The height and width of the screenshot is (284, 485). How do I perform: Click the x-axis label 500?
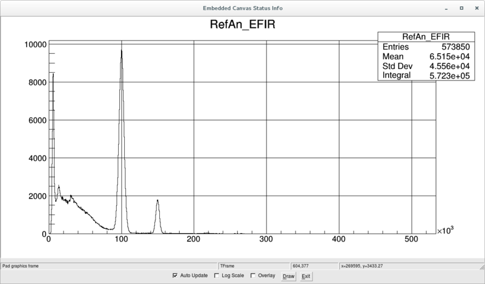click(x=411, y=239)
